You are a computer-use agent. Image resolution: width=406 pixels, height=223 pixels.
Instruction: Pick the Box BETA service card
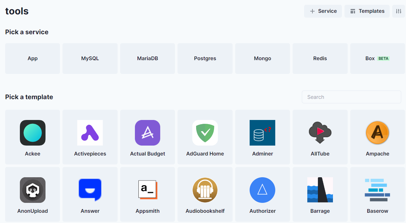point(377,59)
